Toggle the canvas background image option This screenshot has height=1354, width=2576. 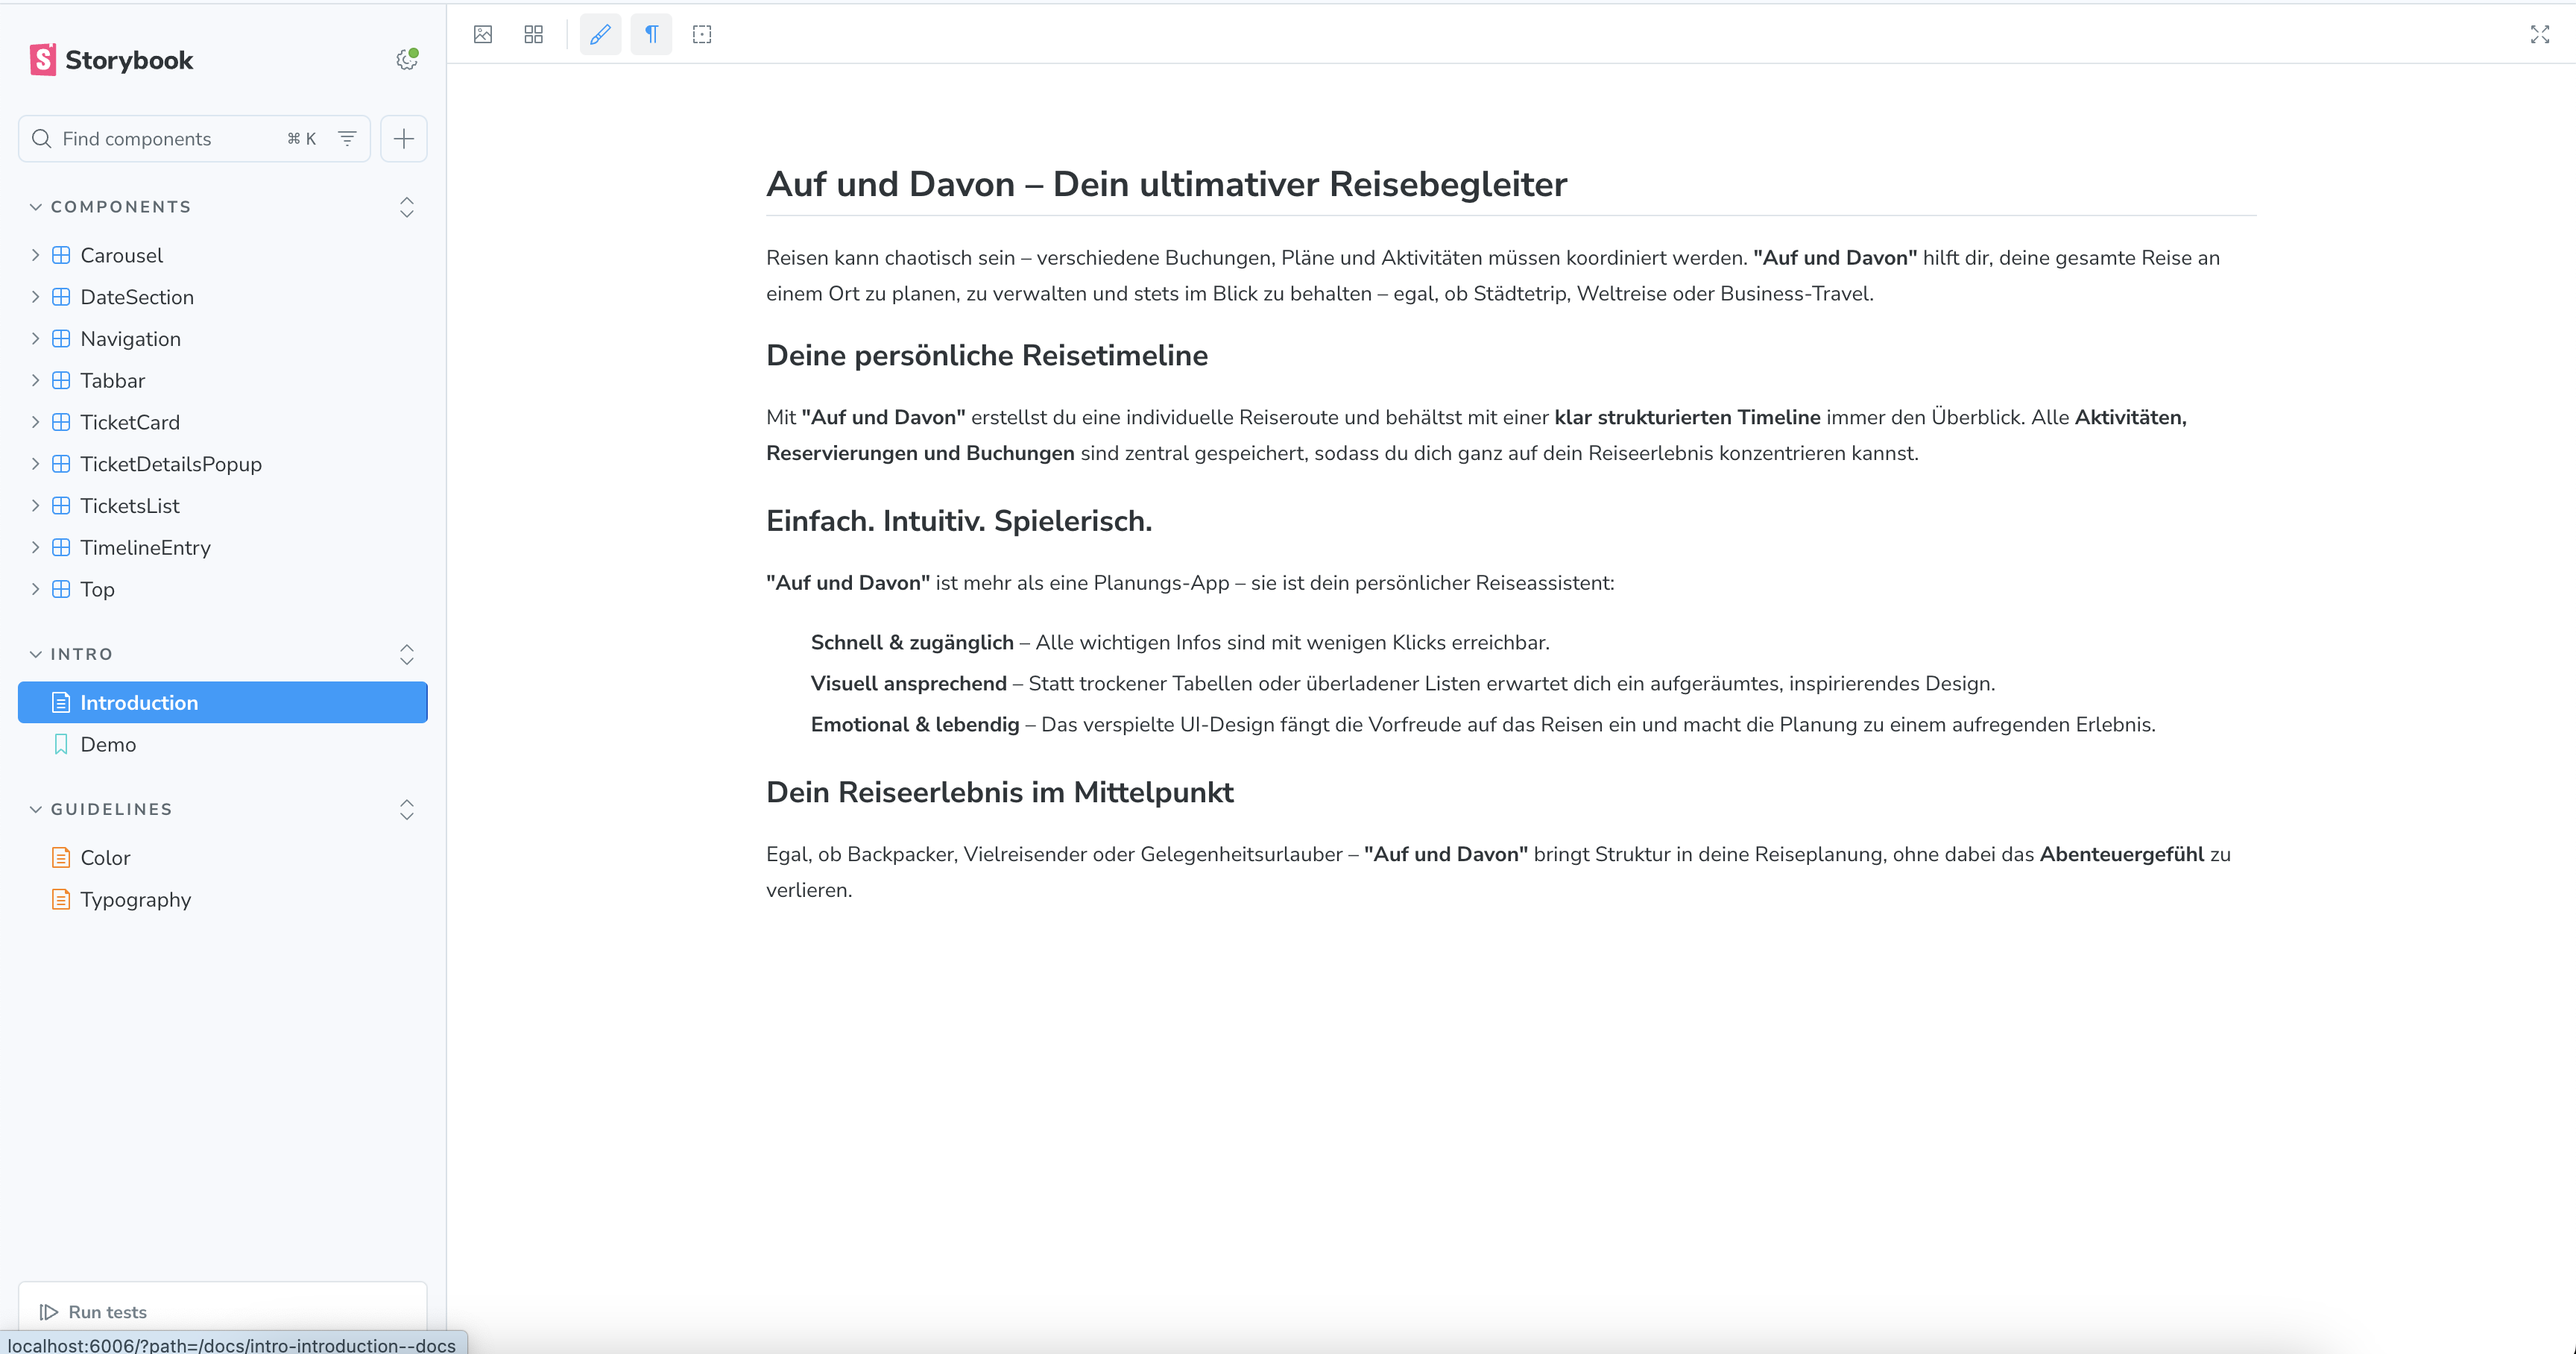(483, 34)
